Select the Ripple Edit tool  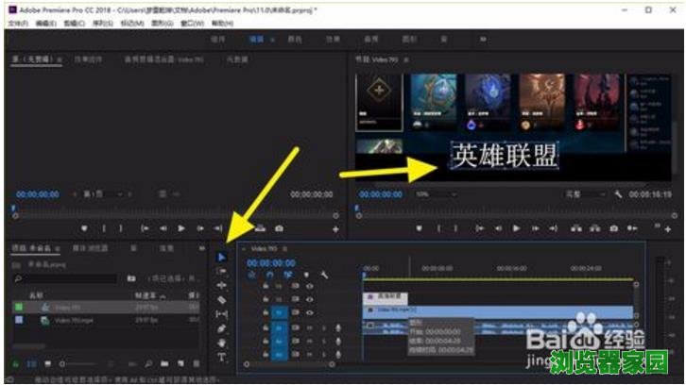click(x=222, y=284)
